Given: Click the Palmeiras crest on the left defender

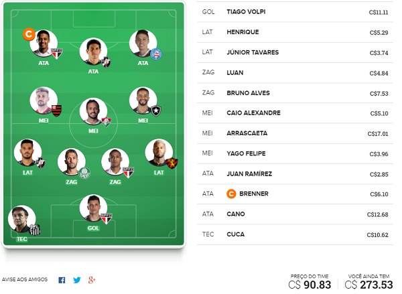Looking at the screenshot, I should pyautogui.click(x=84, y=173).
